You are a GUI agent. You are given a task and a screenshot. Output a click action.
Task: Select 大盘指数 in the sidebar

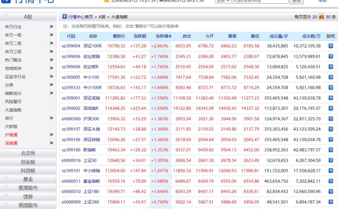click(13, 110)
